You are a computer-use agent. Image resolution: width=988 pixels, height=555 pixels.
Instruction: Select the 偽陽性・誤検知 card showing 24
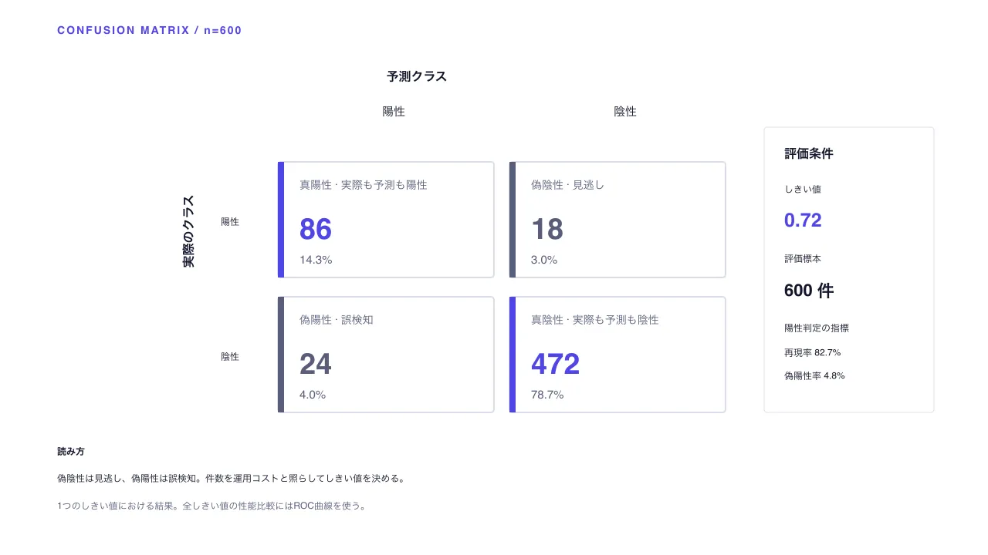(386, 355)
